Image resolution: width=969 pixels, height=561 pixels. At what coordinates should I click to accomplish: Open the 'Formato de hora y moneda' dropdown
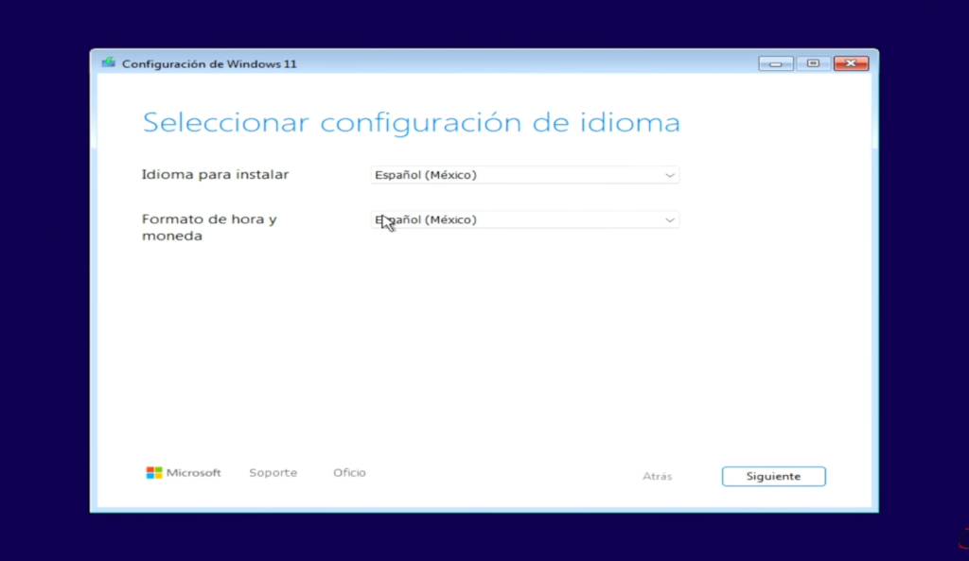pos(525,219)
